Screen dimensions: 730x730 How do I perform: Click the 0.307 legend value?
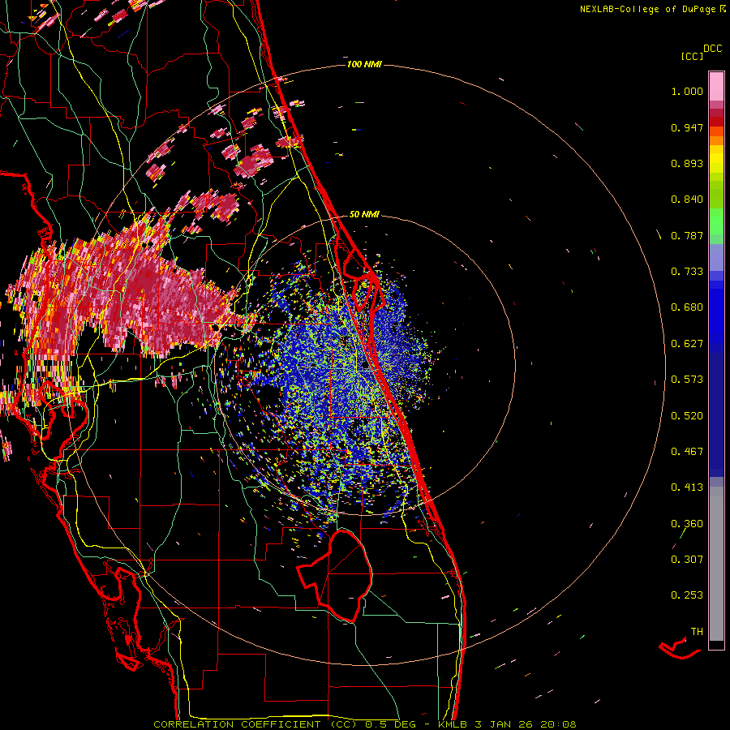coord(687,559)
